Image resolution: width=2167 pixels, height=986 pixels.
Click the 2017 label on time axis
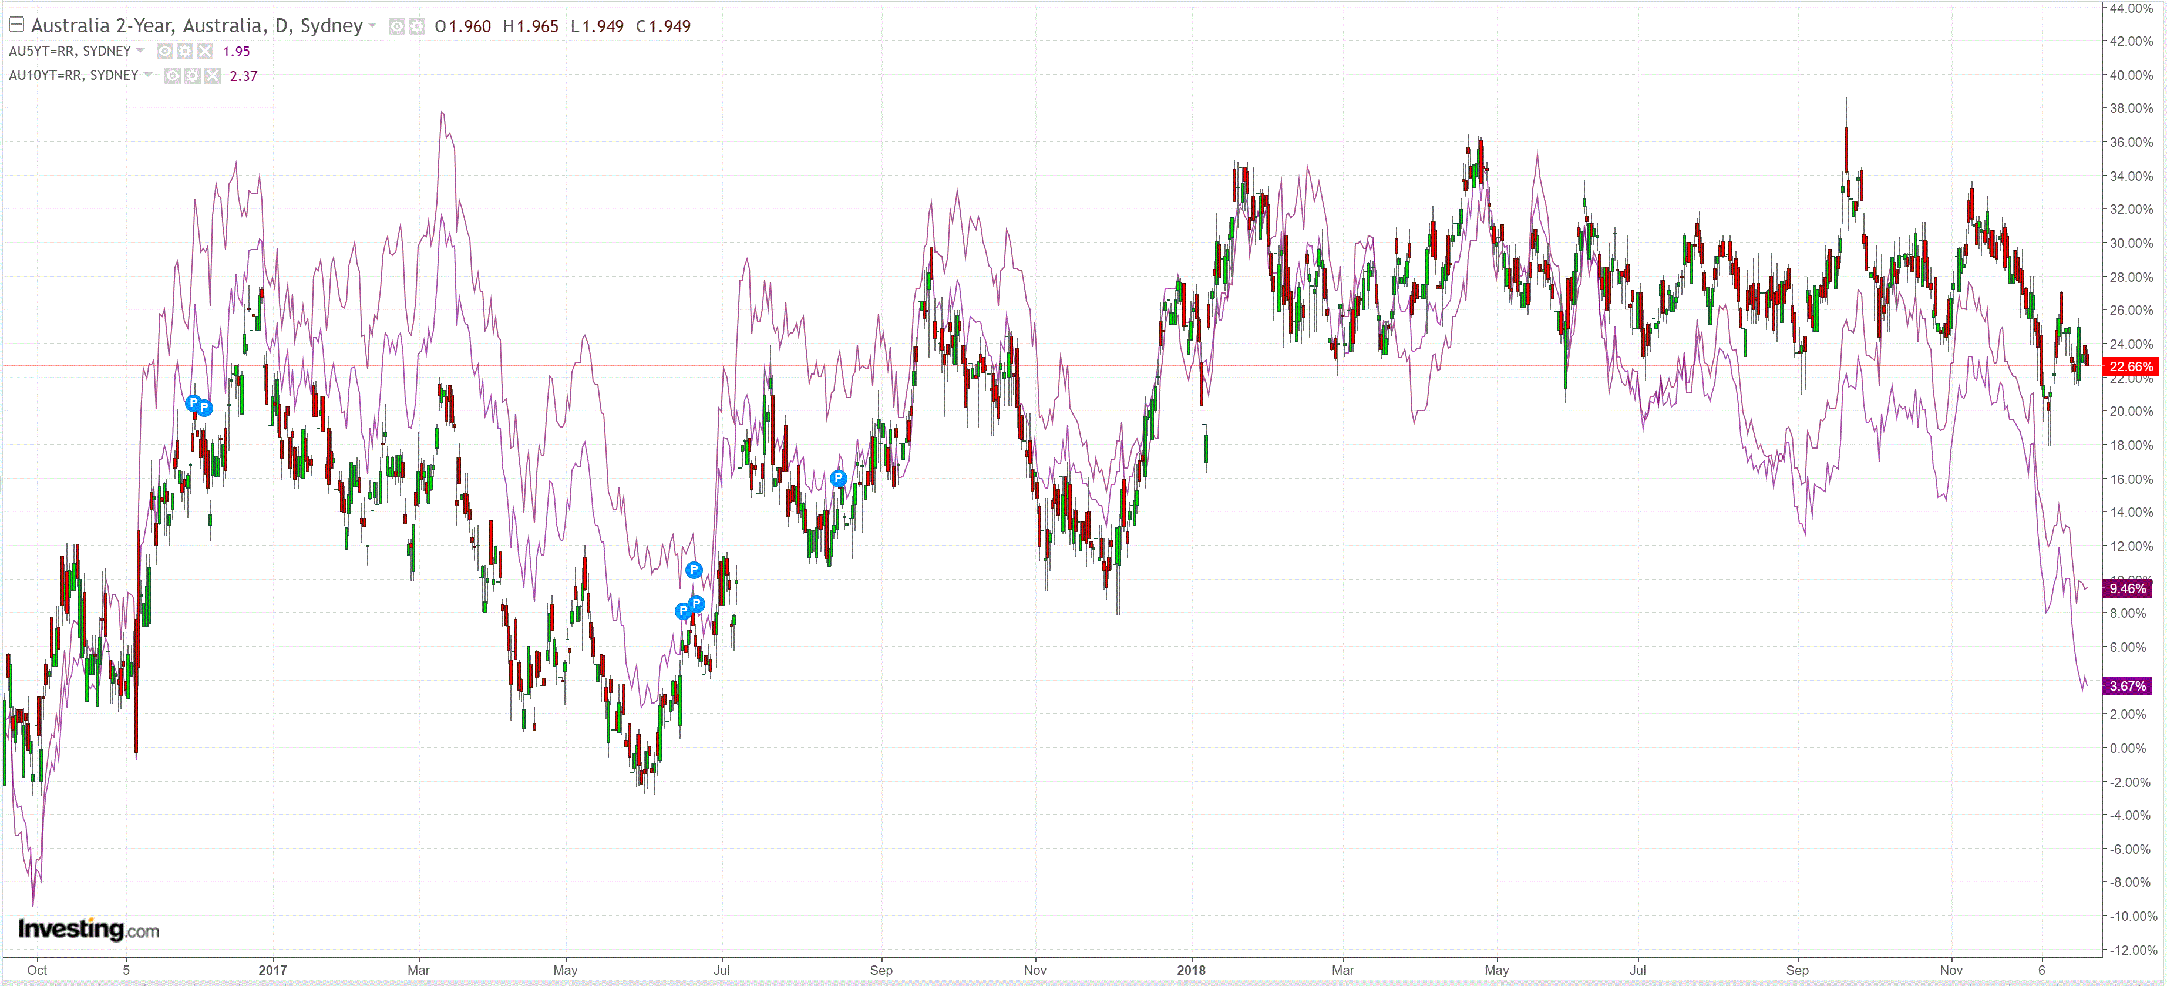click(272, 970)
